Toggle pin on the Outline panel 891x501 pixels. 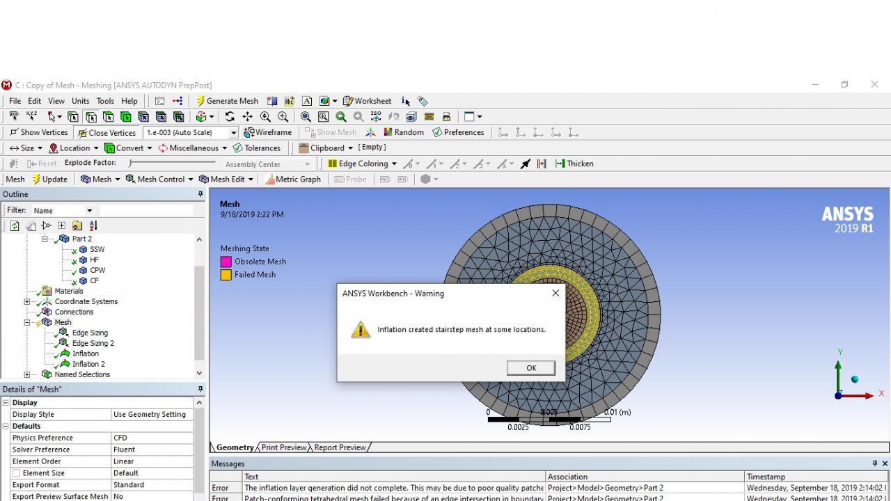click(x=200, y=194)
